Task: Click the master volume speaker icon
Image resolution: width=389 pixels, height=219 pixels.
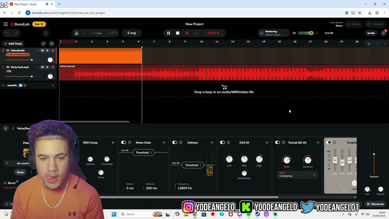Action: pos(294,33)
